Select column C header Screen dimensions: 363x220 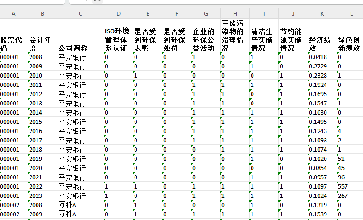coord(80,14)
